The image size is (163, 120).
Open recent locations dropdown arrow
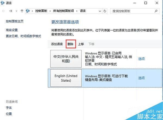[x=16, y=11]
